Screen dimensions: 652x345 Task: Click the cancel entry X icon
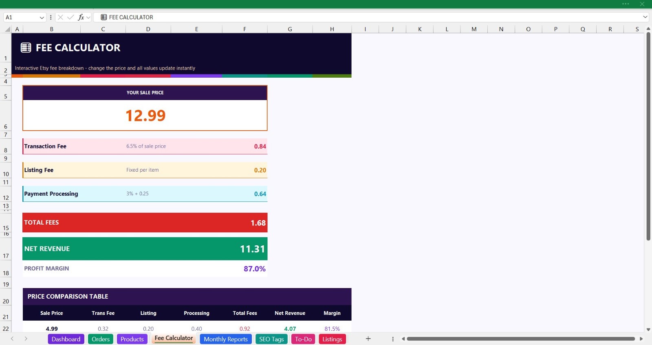coord(60,17)
